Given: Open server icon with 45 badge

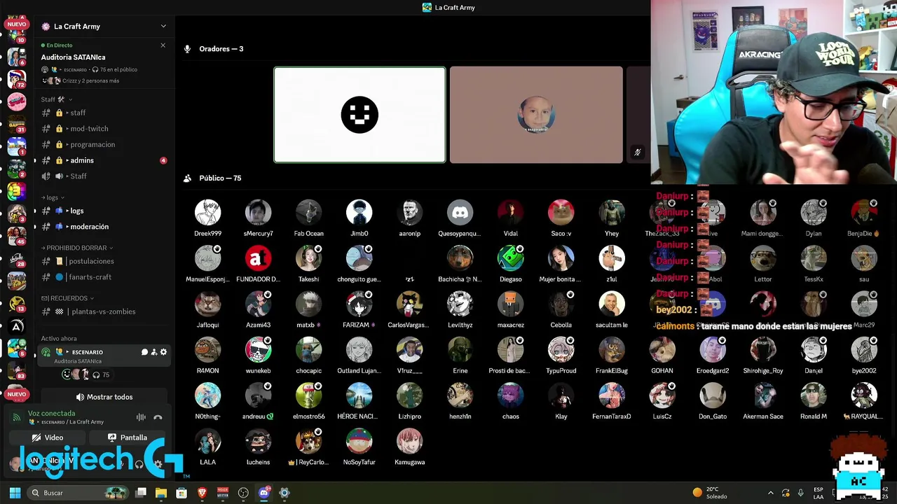Looking at the screenshot, I should point(17,236).
